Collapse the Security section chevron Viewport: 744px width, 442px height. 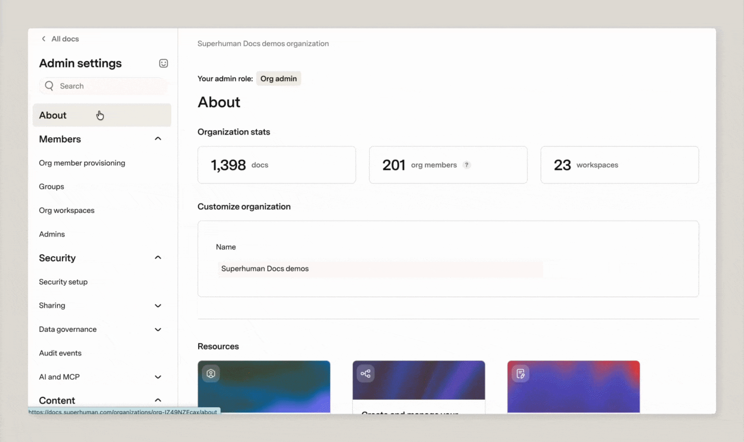point(158,257)
